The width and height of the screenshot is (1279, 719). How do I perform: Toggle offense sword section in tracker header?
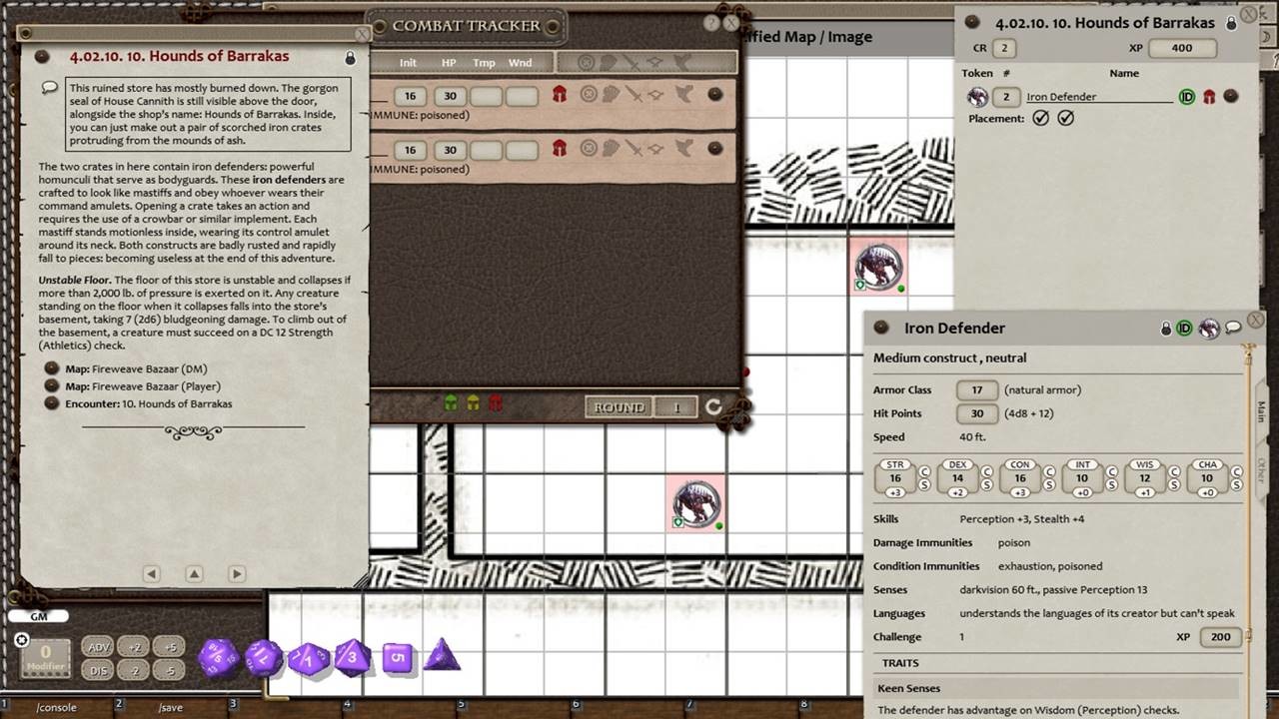(633, 63)
